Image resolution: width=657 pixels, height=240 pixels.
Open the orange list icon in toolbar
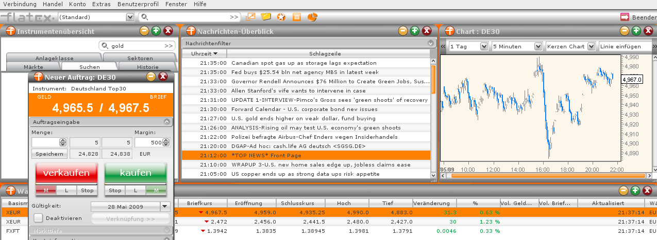[x=297, y=17]
